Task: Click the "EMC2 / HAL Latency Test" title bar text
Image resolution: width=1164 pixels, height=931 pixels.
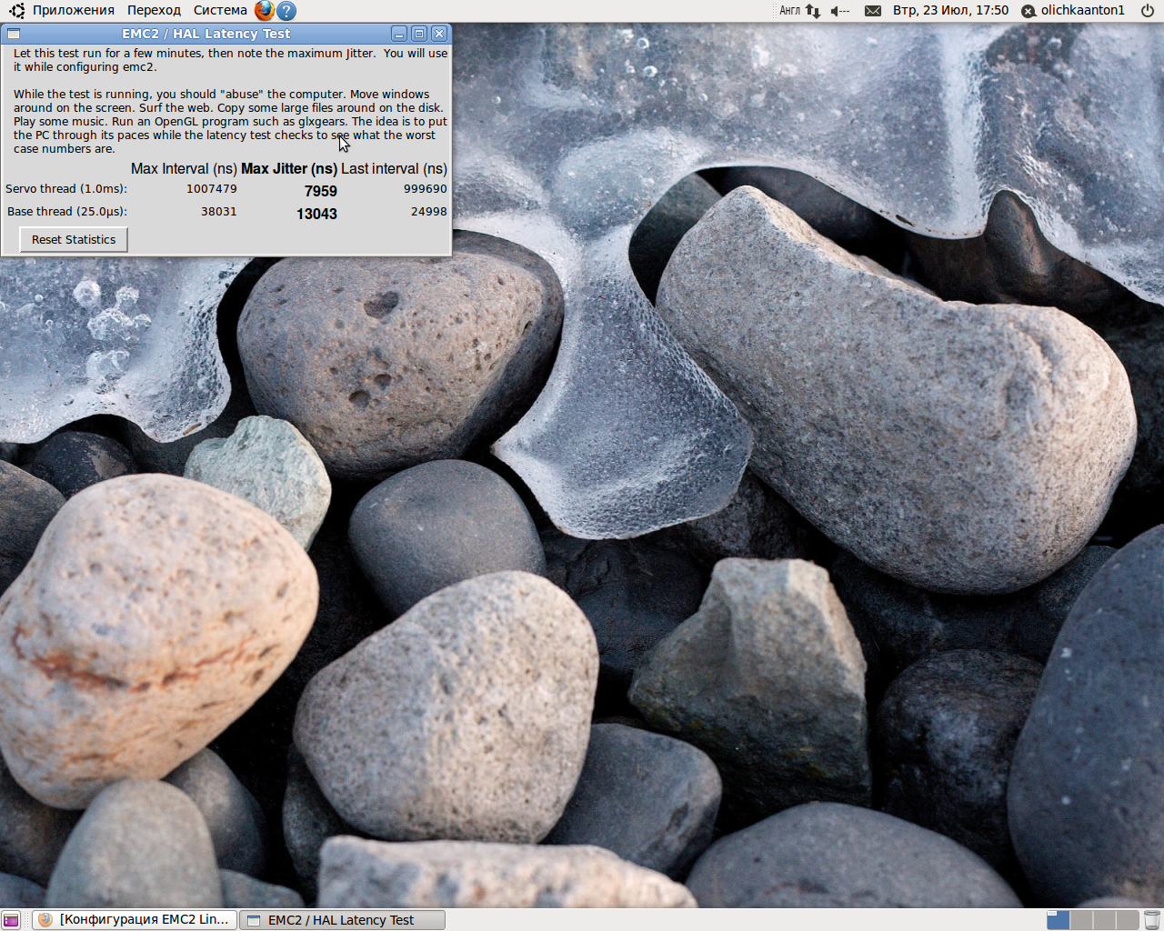Action: click(206, 34)
